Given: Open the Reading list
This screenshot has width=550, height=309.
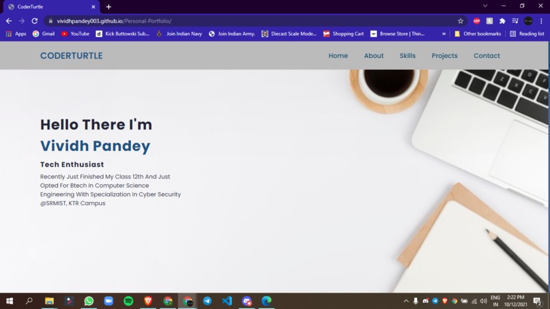Looking at the screenshot, I should (527, 33).
